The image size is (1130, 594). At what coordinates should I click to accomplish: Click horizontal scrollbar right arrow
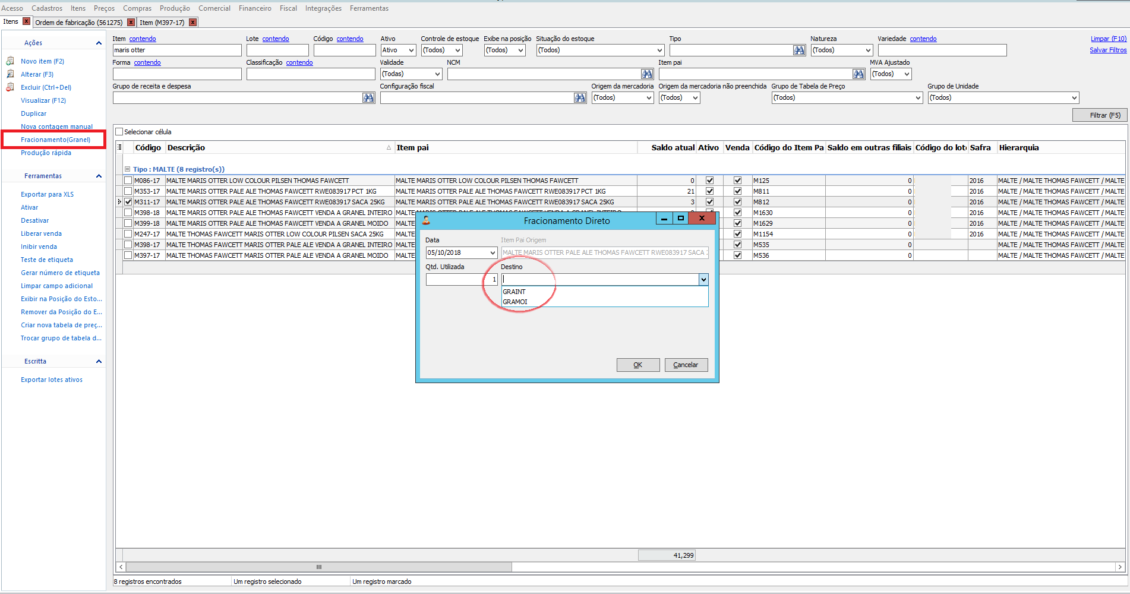[x=1120, y=567]
